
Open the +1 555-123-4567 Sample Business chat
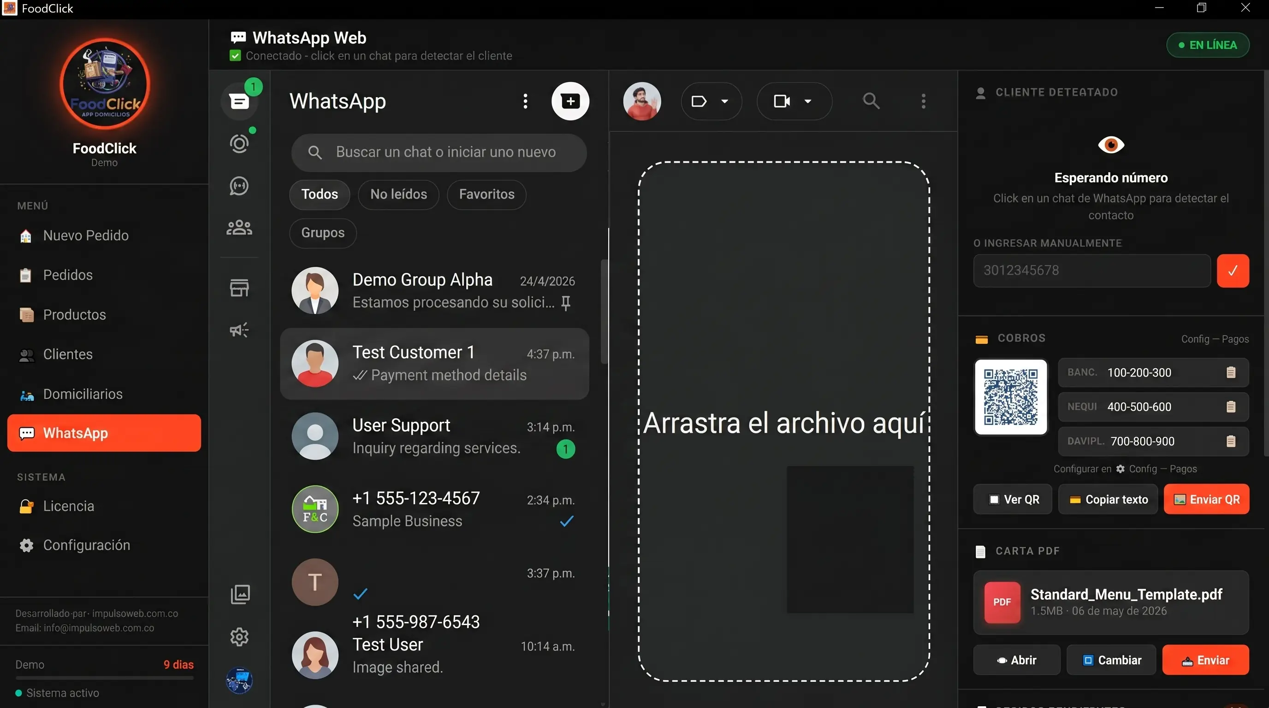[x=434, y=510]
